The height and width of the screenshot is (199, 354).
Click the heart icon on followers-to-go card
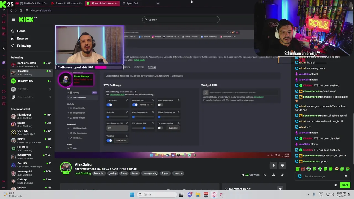pos(280,189)
